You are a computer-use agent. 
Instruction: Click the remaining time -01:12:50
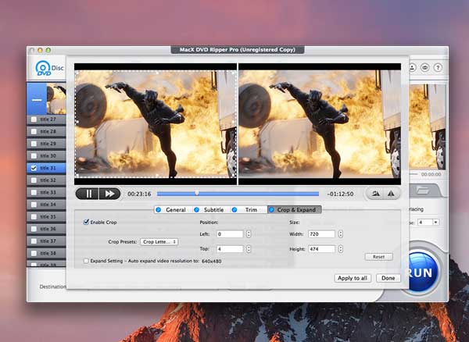click(340, 194)
